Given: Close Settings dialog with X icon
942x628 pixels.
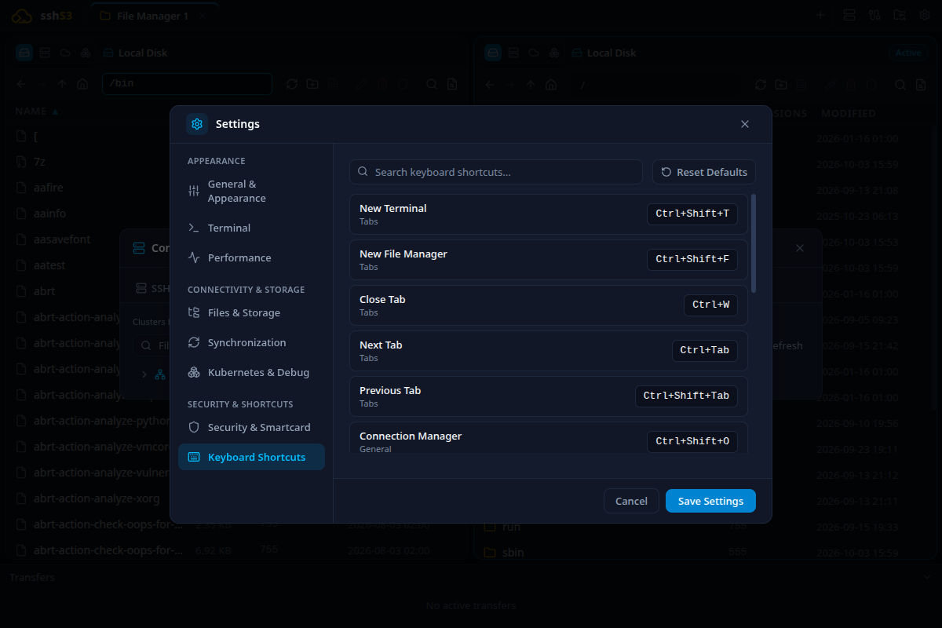Looking at the screenshot, I should 745,124.
